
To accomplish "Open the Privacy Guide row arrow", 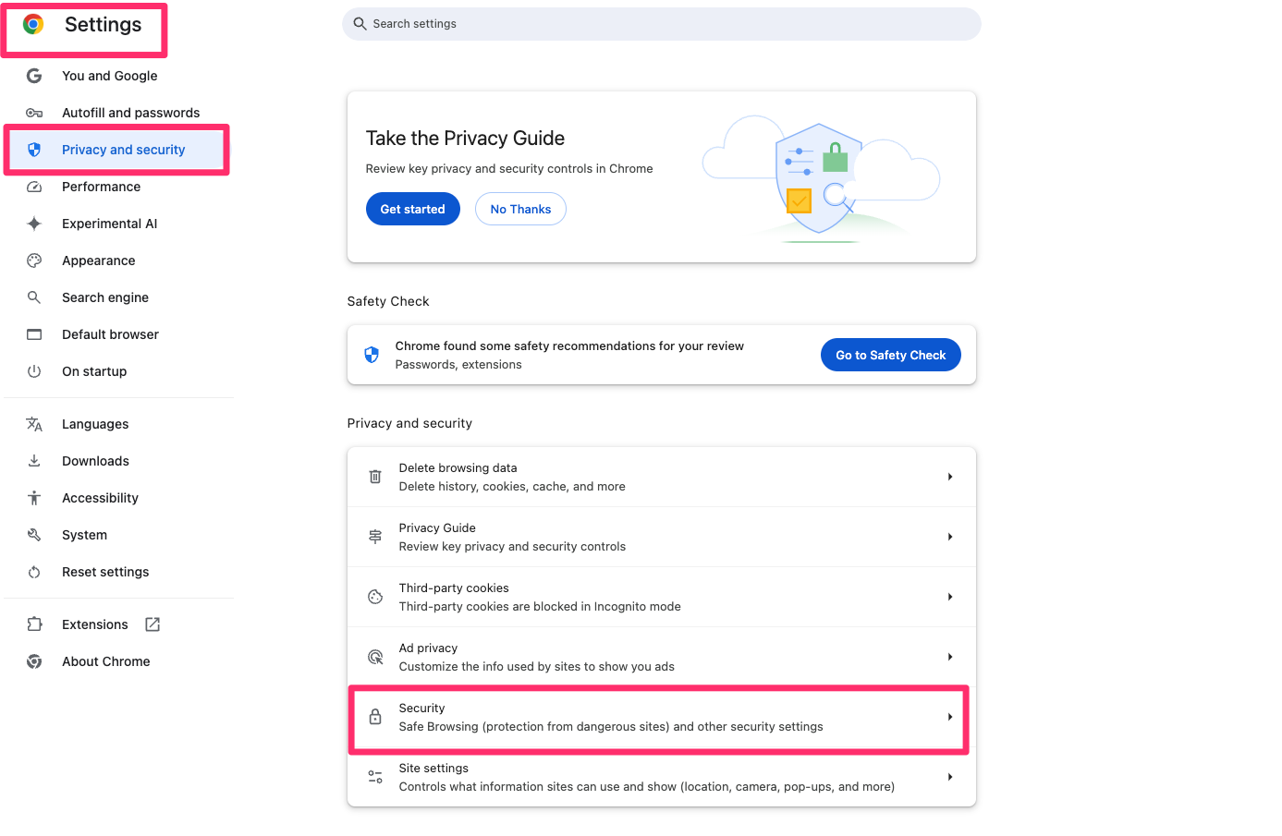I will tap(950, 537).
